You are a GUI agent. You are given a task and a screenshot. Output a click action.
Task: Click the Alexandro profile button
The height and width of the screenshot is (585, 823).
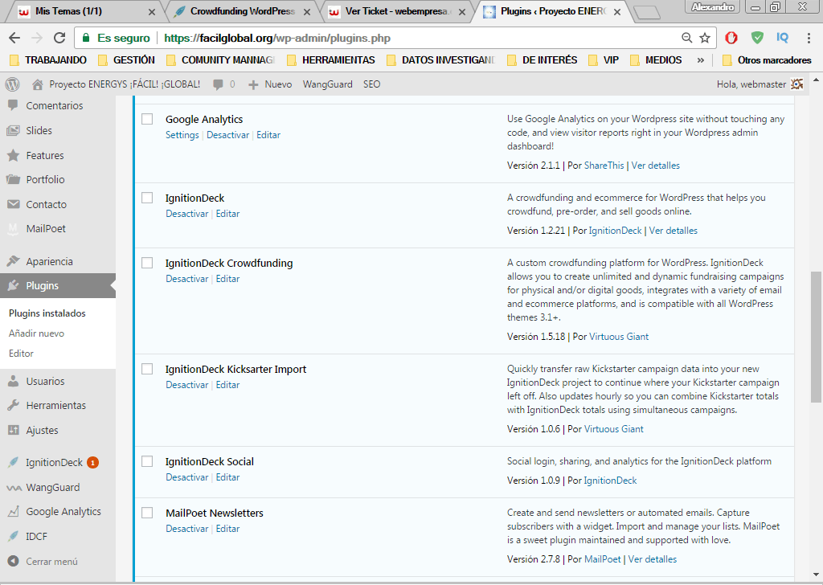[x=713, y=7]
